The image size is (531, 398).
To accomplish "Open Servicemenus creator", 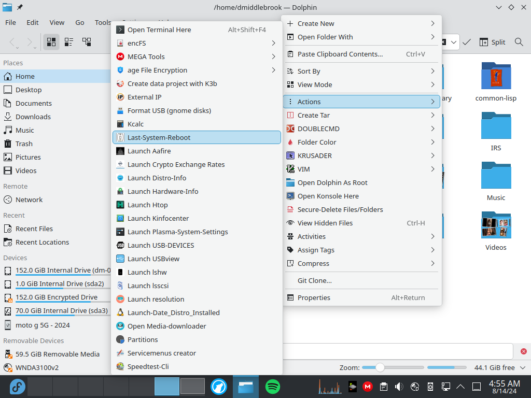I will click(197, 353).
